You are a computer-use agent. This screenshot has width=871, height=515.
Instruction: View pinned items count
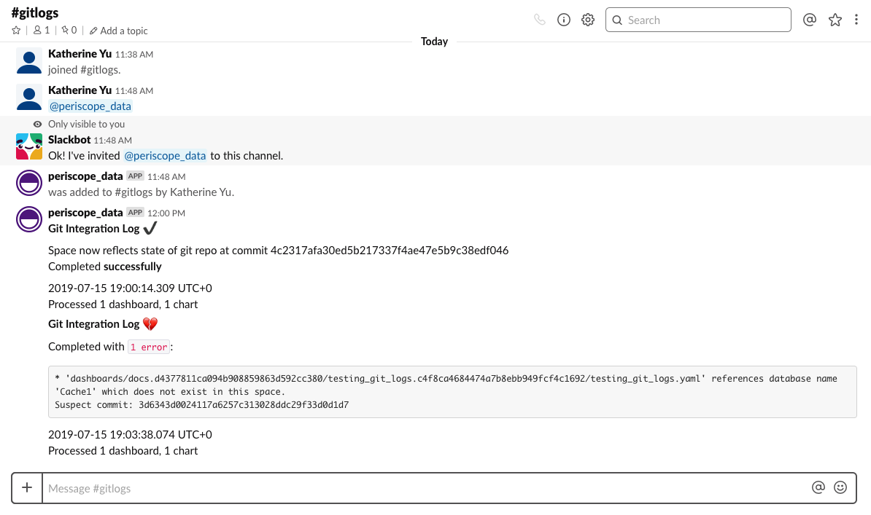click(69, 31)
